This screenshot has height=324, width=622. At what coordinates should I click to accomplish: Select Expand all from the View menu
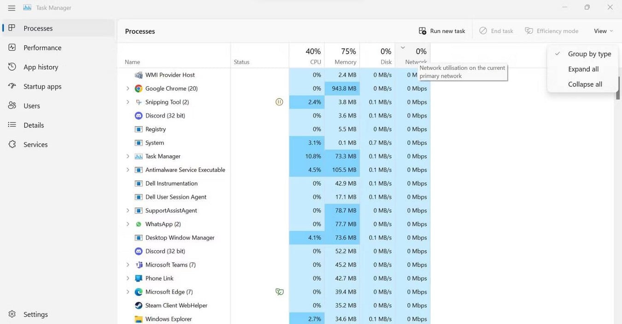pos(583,69)
